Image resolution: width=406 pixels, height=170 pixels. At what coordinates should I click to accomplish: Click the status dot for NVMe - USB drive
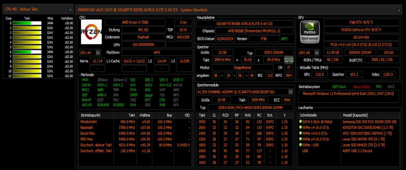[x=300, y=145]
